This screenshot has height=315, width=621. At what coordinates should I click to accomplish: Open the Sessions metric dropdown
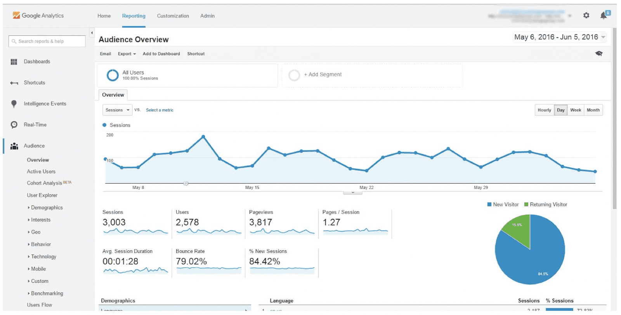coord(117,110)
